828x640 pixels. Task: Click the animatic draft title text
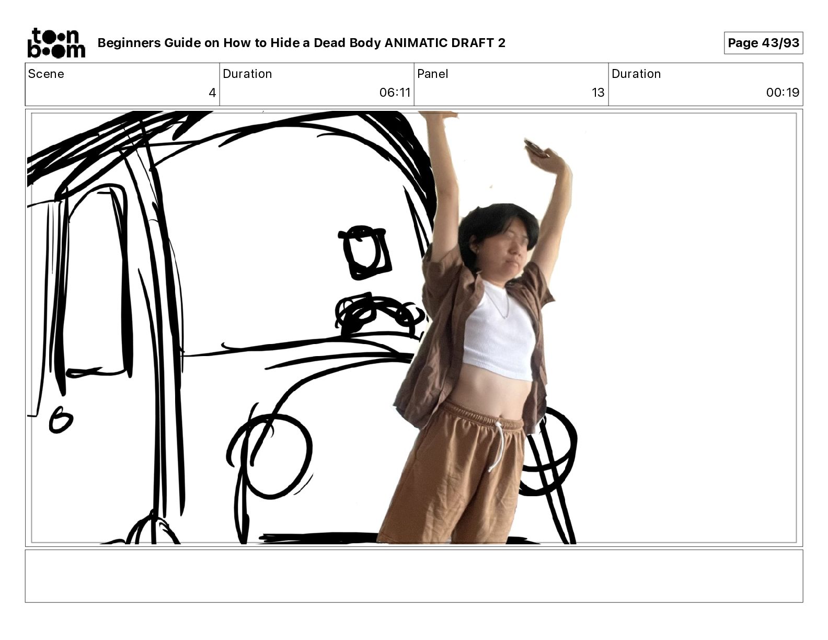tap(301, 43)
